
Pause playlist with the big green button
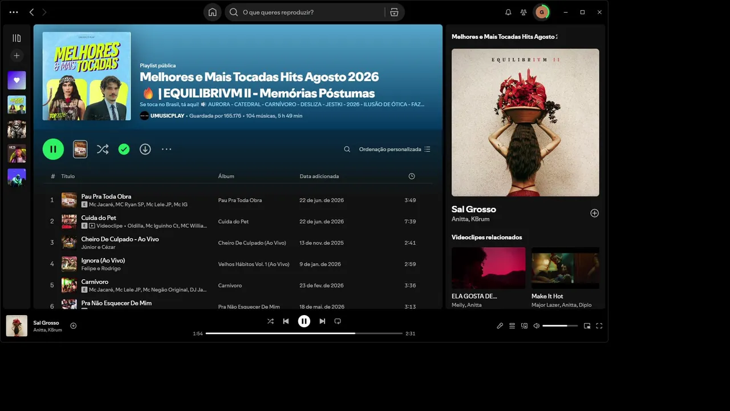click(53, 149)
